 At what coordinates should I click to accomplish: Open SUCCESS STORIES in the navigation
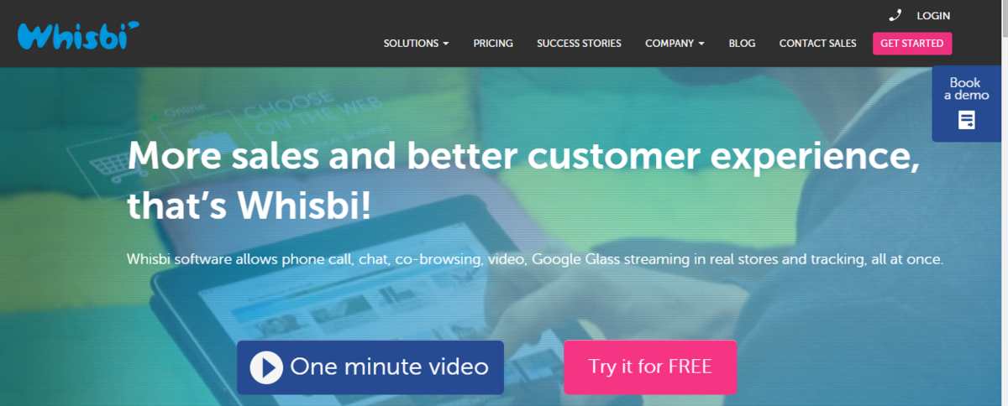click(579, 43)
